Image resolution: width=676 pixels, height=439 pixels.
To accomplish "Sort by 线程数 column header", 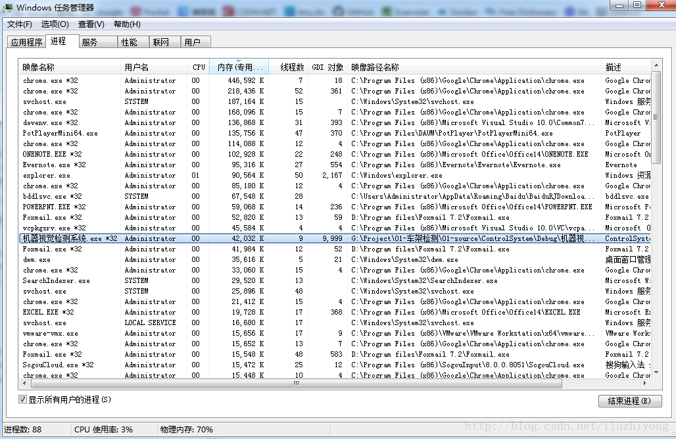I will pos(288,67).
